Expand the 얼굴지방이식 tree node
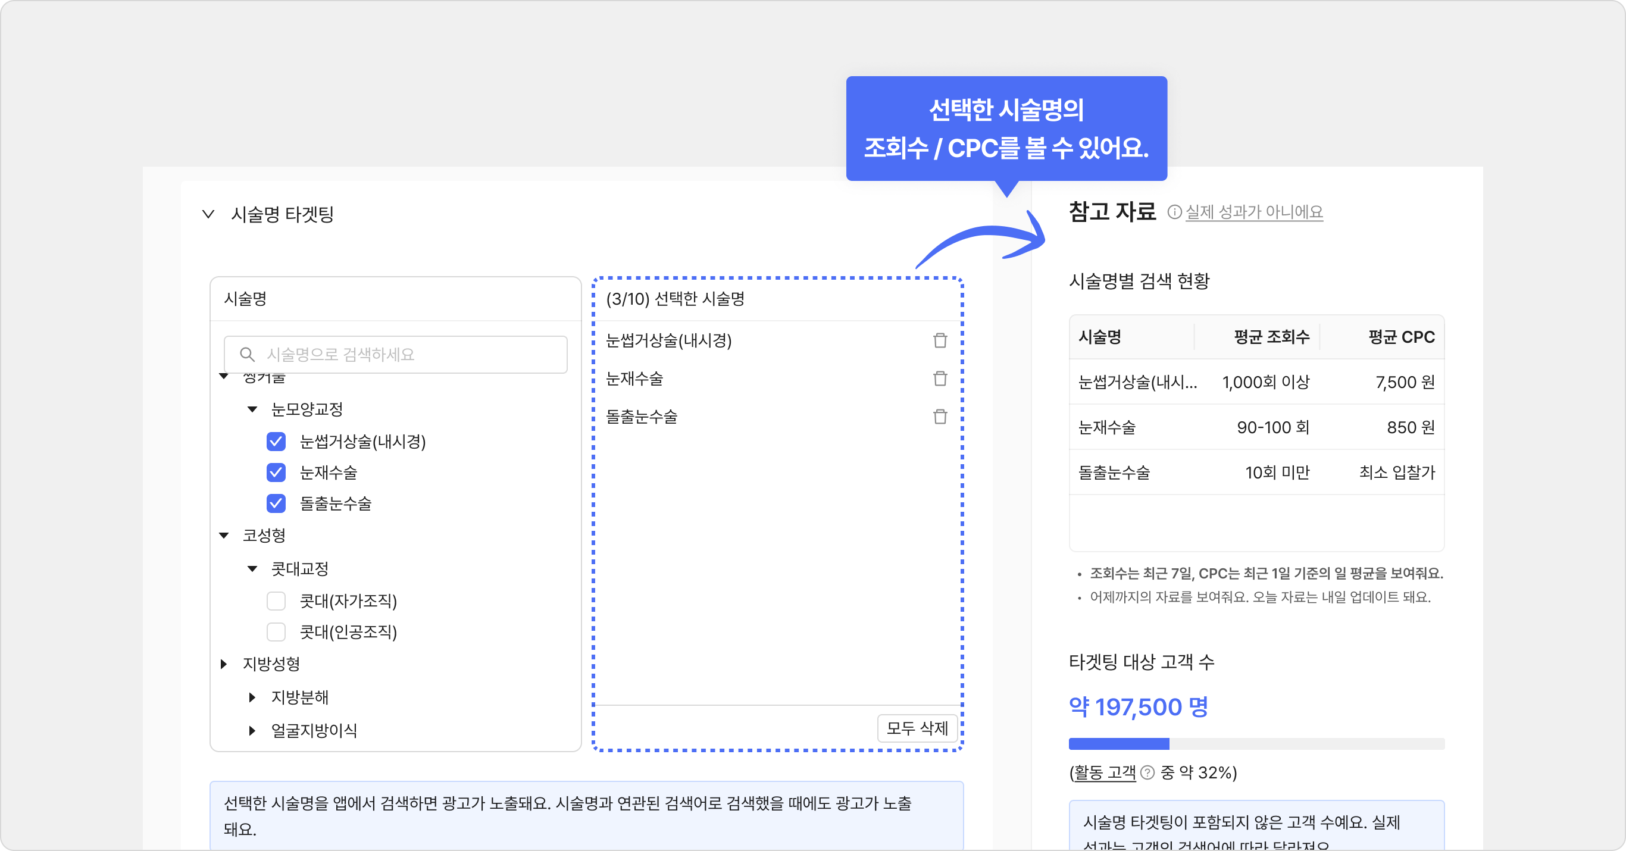This screenshot has width=1626, height=851. click(x=252, y=731)
